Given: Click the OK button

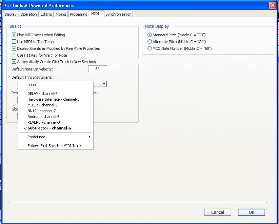Looking at the screenshot, I should (x=252, y=212).
